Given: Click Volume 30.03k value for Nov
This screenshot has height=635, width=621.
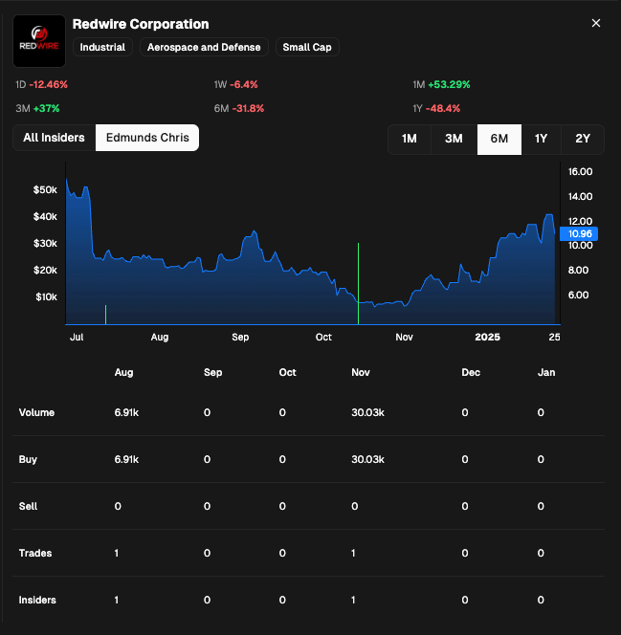Looking at the screenshot, I should point(367,412).
